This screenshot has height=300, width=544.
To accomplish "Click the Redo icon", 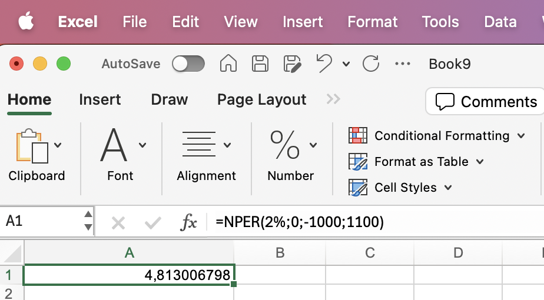I will tap(370, 64).
